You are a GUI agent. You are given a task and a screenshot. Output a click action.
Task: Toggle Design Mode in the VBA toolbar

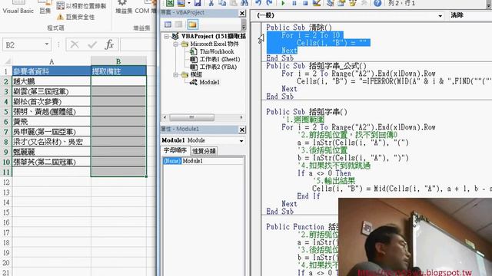click(316, 3)
